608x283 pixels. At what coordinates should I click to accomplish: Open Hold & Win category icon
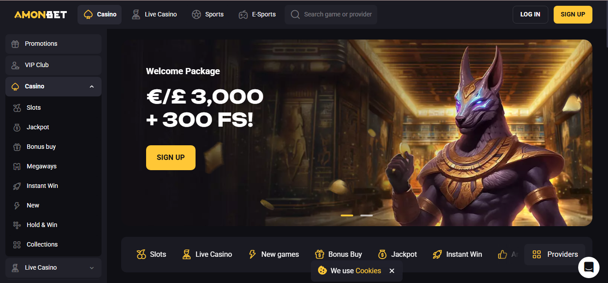click(17, 225)
